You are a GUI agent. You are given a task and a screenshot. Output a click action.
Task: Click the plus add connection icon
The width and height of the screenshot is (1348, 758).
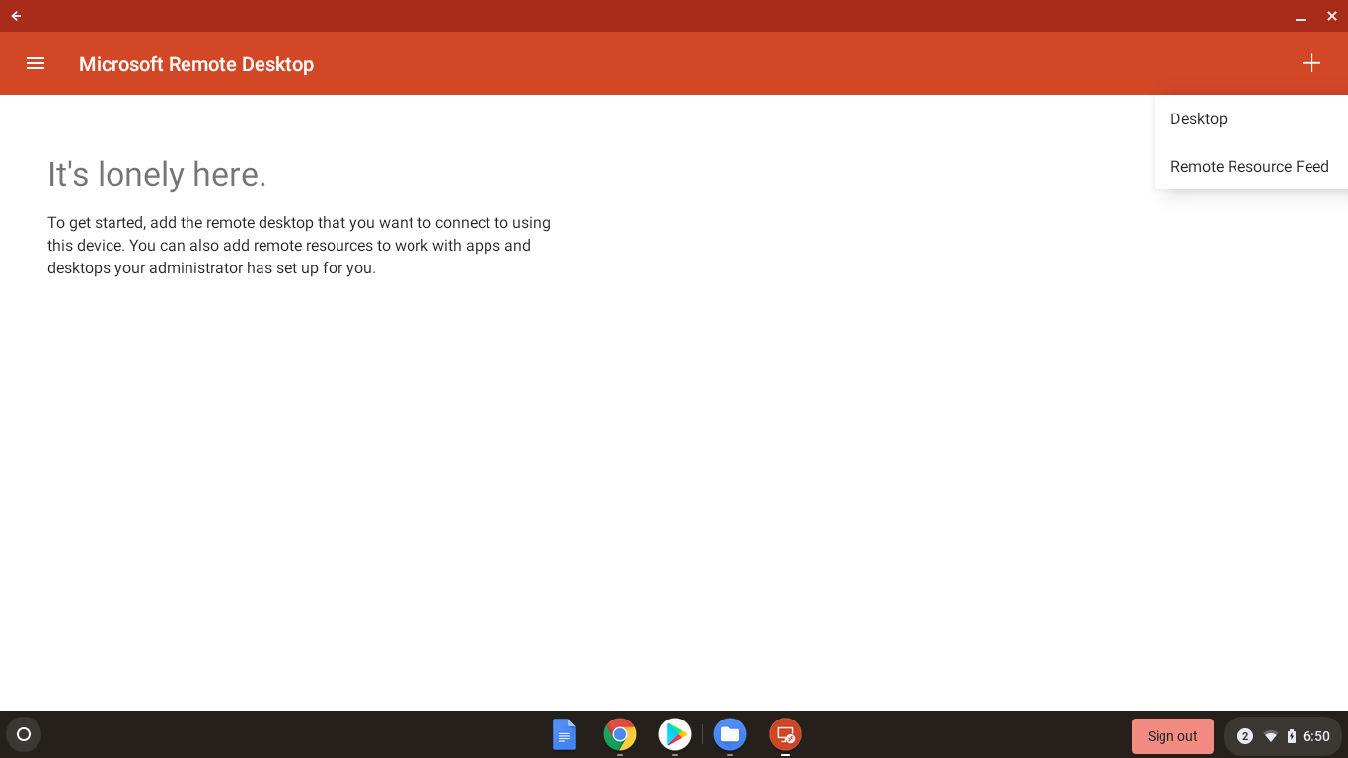click(1311, 63)
